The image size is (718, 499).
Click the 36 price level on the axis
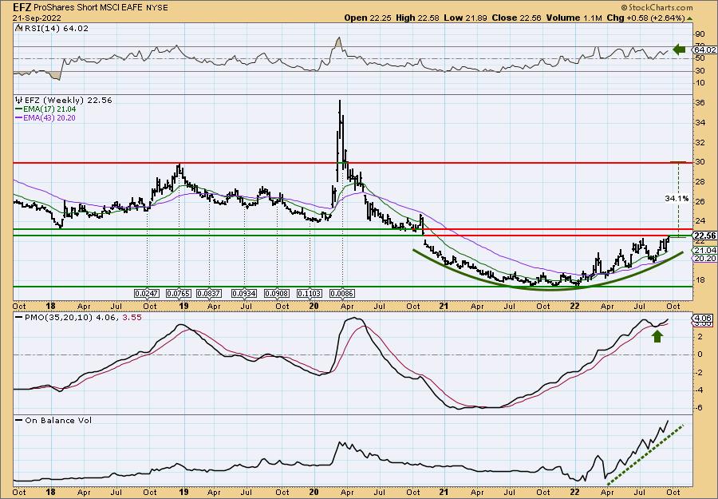coord(700,103)
